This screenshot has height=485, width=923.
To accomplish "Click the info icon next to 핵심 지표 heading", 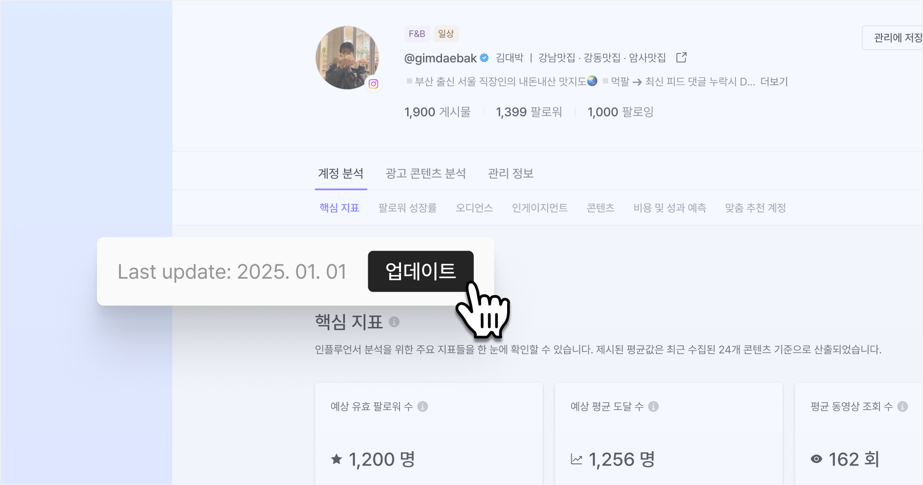I will tap(394, 322).
